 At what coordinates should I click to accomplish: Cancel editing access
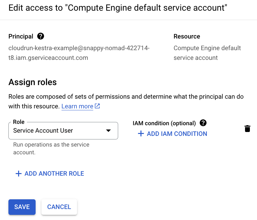click(59, 207)
